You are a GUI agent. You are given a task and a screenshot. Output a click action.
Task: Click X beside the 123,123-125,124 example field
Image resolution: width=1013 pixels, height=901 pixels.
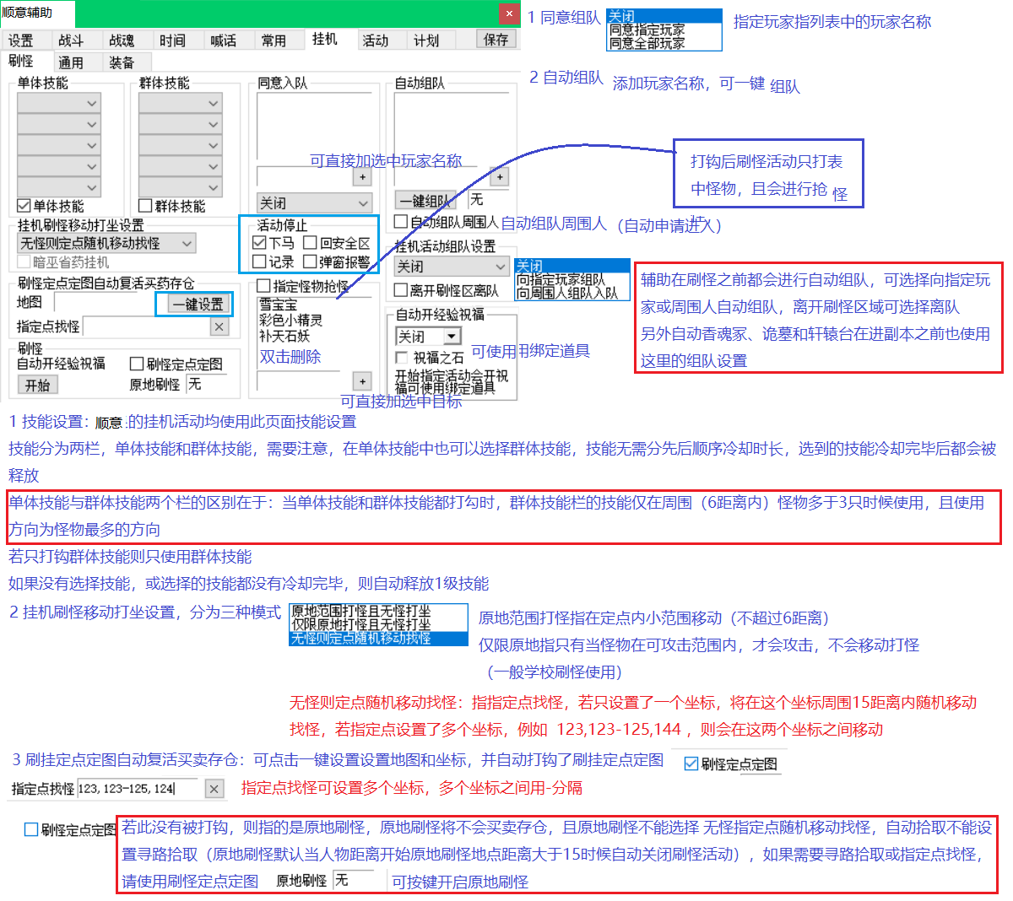coord(214,789)
